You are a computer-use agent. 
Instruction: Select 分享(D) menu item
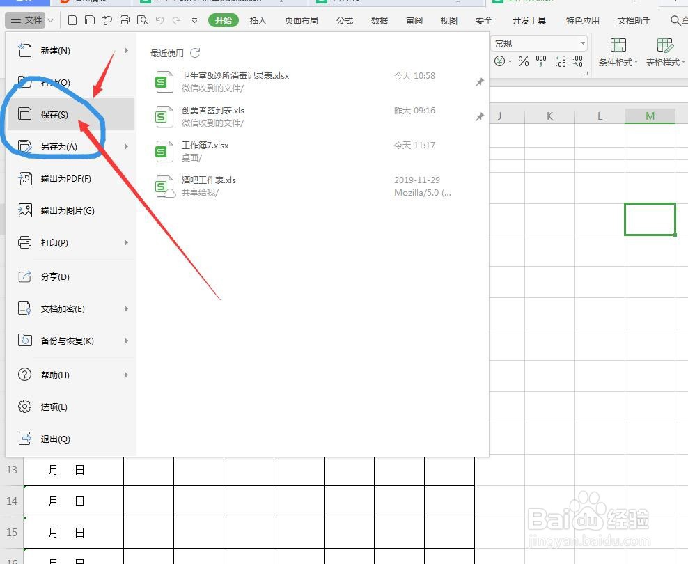(70, 276)
